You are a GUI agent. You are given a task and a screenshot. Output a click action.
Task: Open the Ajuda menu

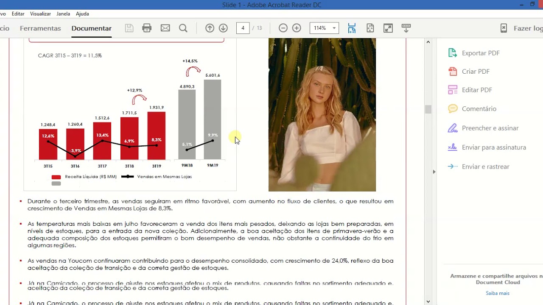(82, 14)
